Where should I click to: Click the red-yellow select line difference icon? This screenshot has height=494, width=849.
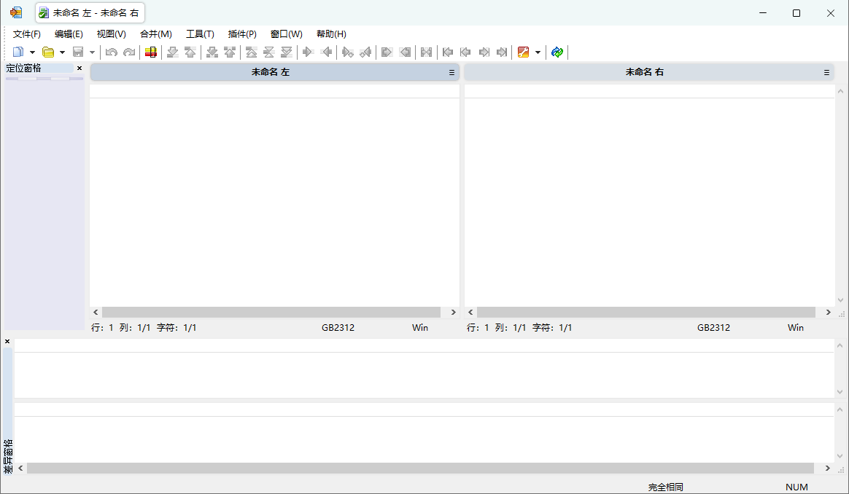pyautogui.click(x=151, y=52)
